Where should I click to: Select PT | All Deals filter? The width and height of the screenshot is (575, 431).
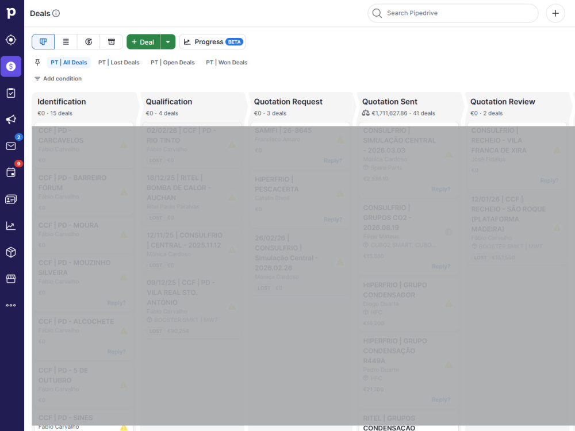click(x=68, y=63)
